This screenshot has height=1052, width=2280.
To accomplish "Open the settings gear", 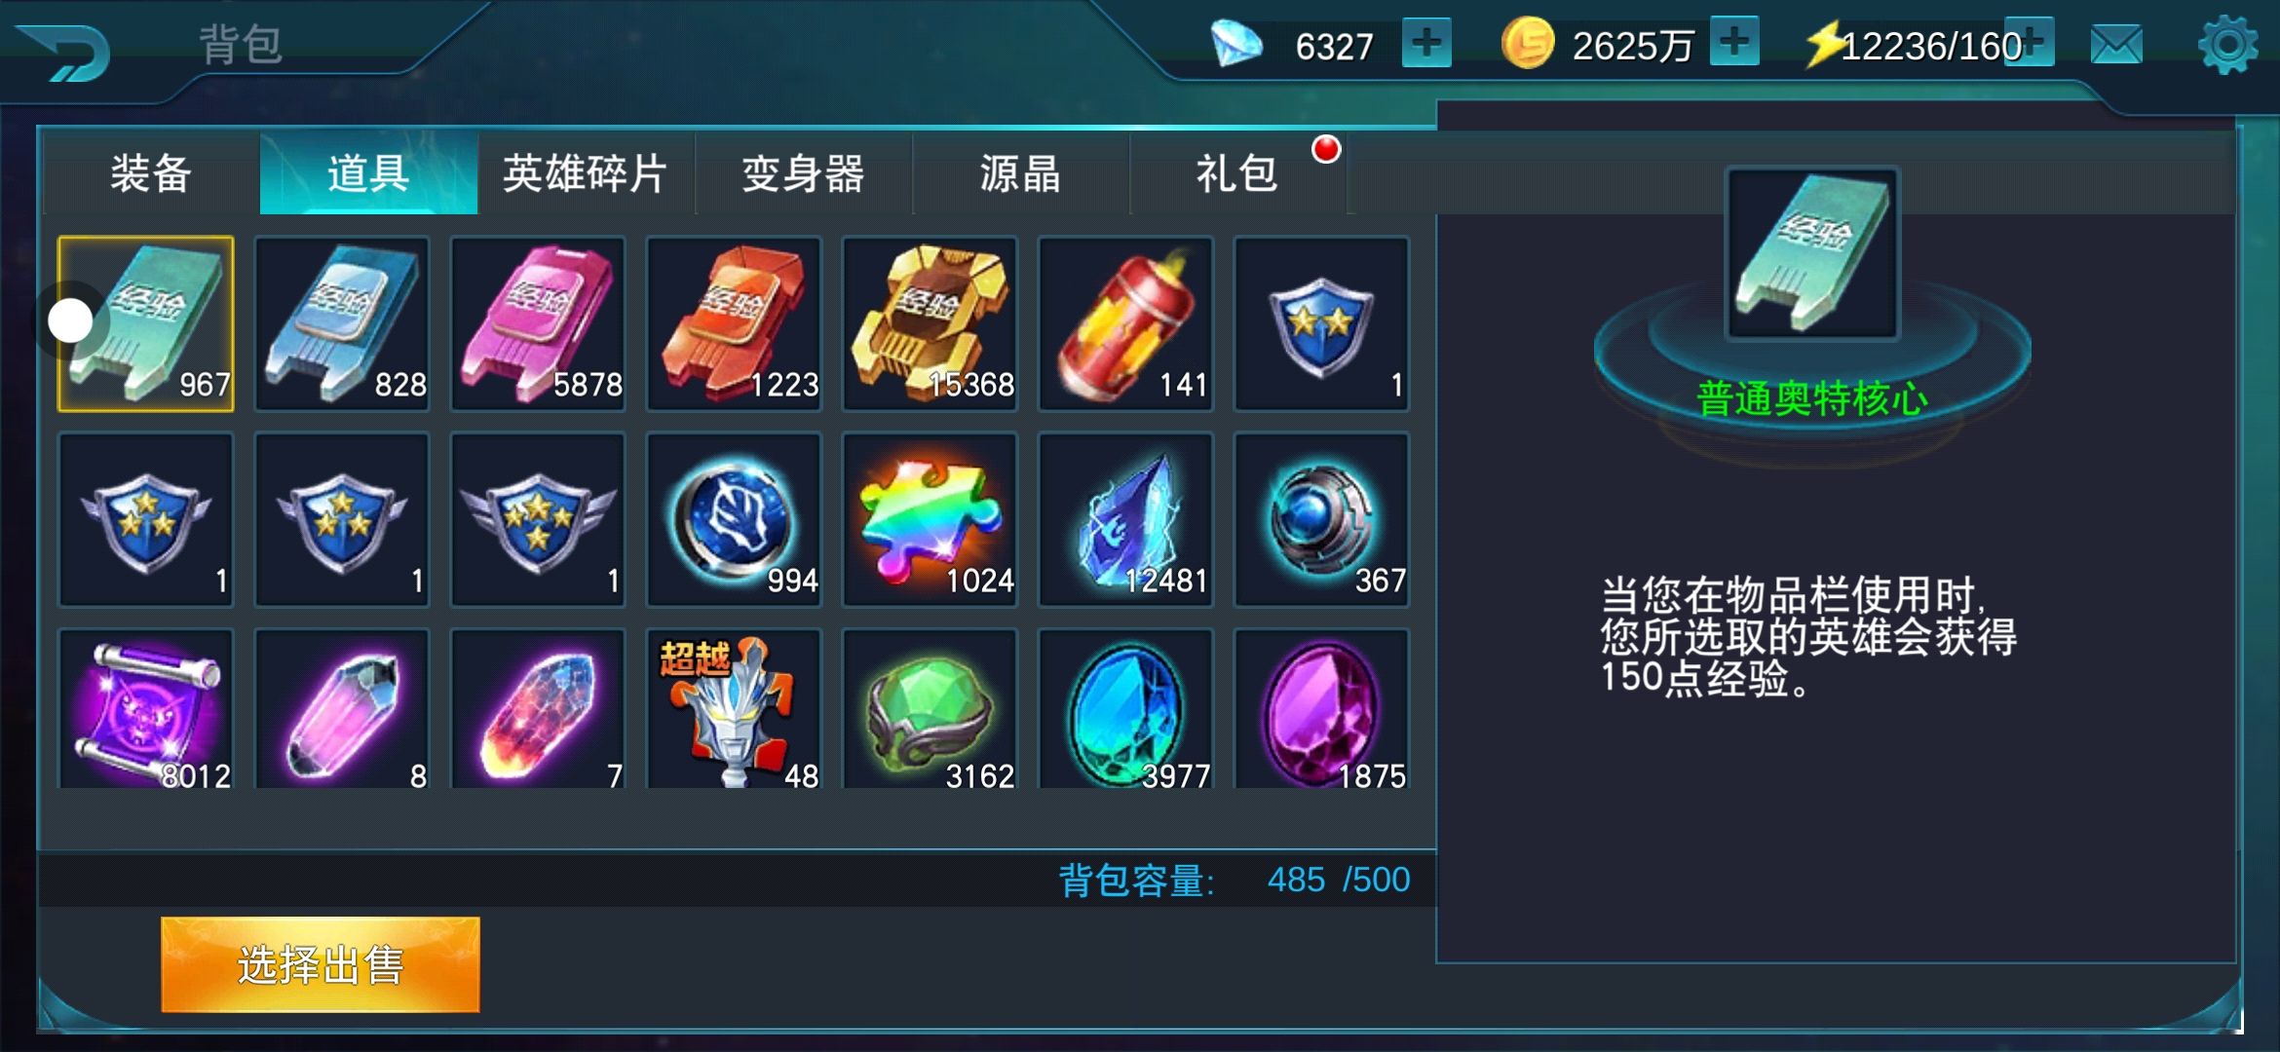I will (2227, 45).
